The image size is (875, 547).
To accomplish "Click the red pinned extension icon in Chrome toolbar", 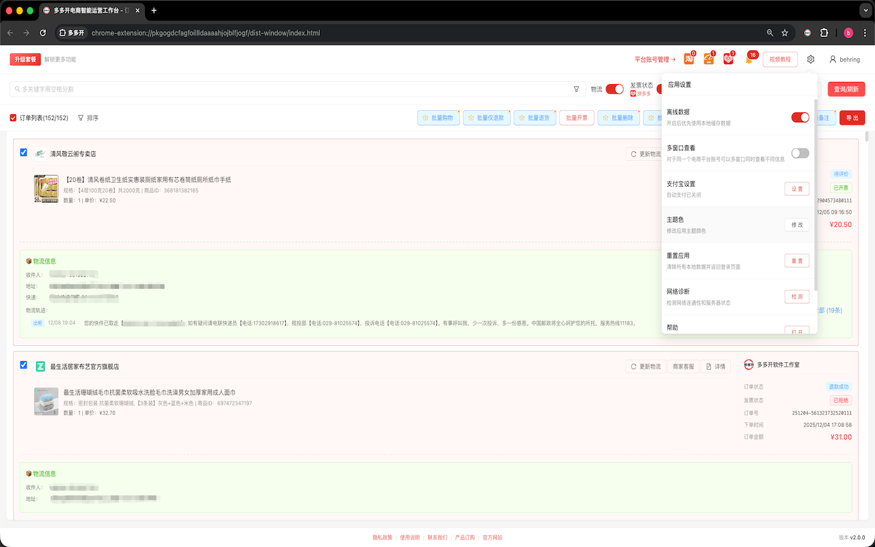I will click(x=807, y=33).
